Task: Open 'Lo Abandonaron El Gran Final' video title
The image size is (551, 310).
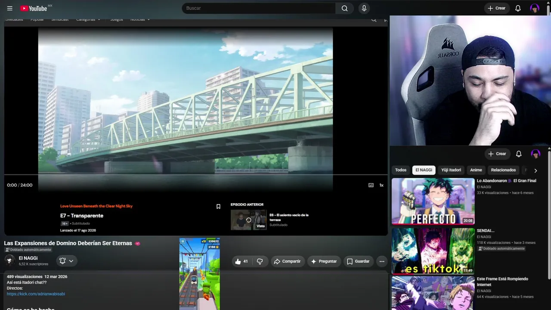Action: (x=507, y=181)
